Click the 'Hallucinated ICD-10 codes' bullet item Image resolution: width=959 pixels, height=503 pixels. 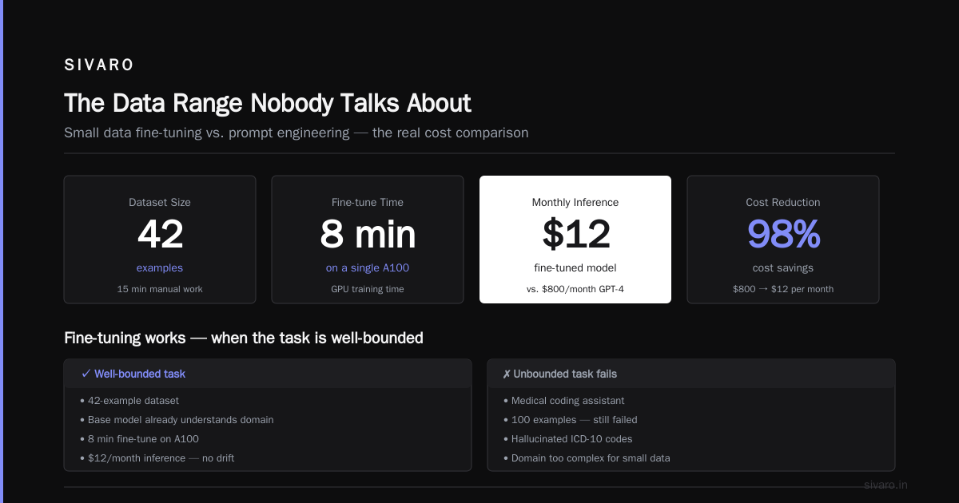tap(568, 439)
